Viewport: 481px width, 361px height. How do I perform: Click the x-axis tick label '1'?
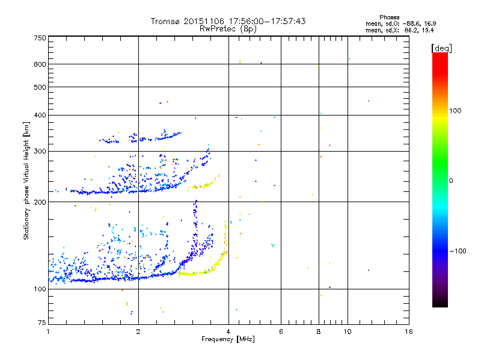[48, 332]
